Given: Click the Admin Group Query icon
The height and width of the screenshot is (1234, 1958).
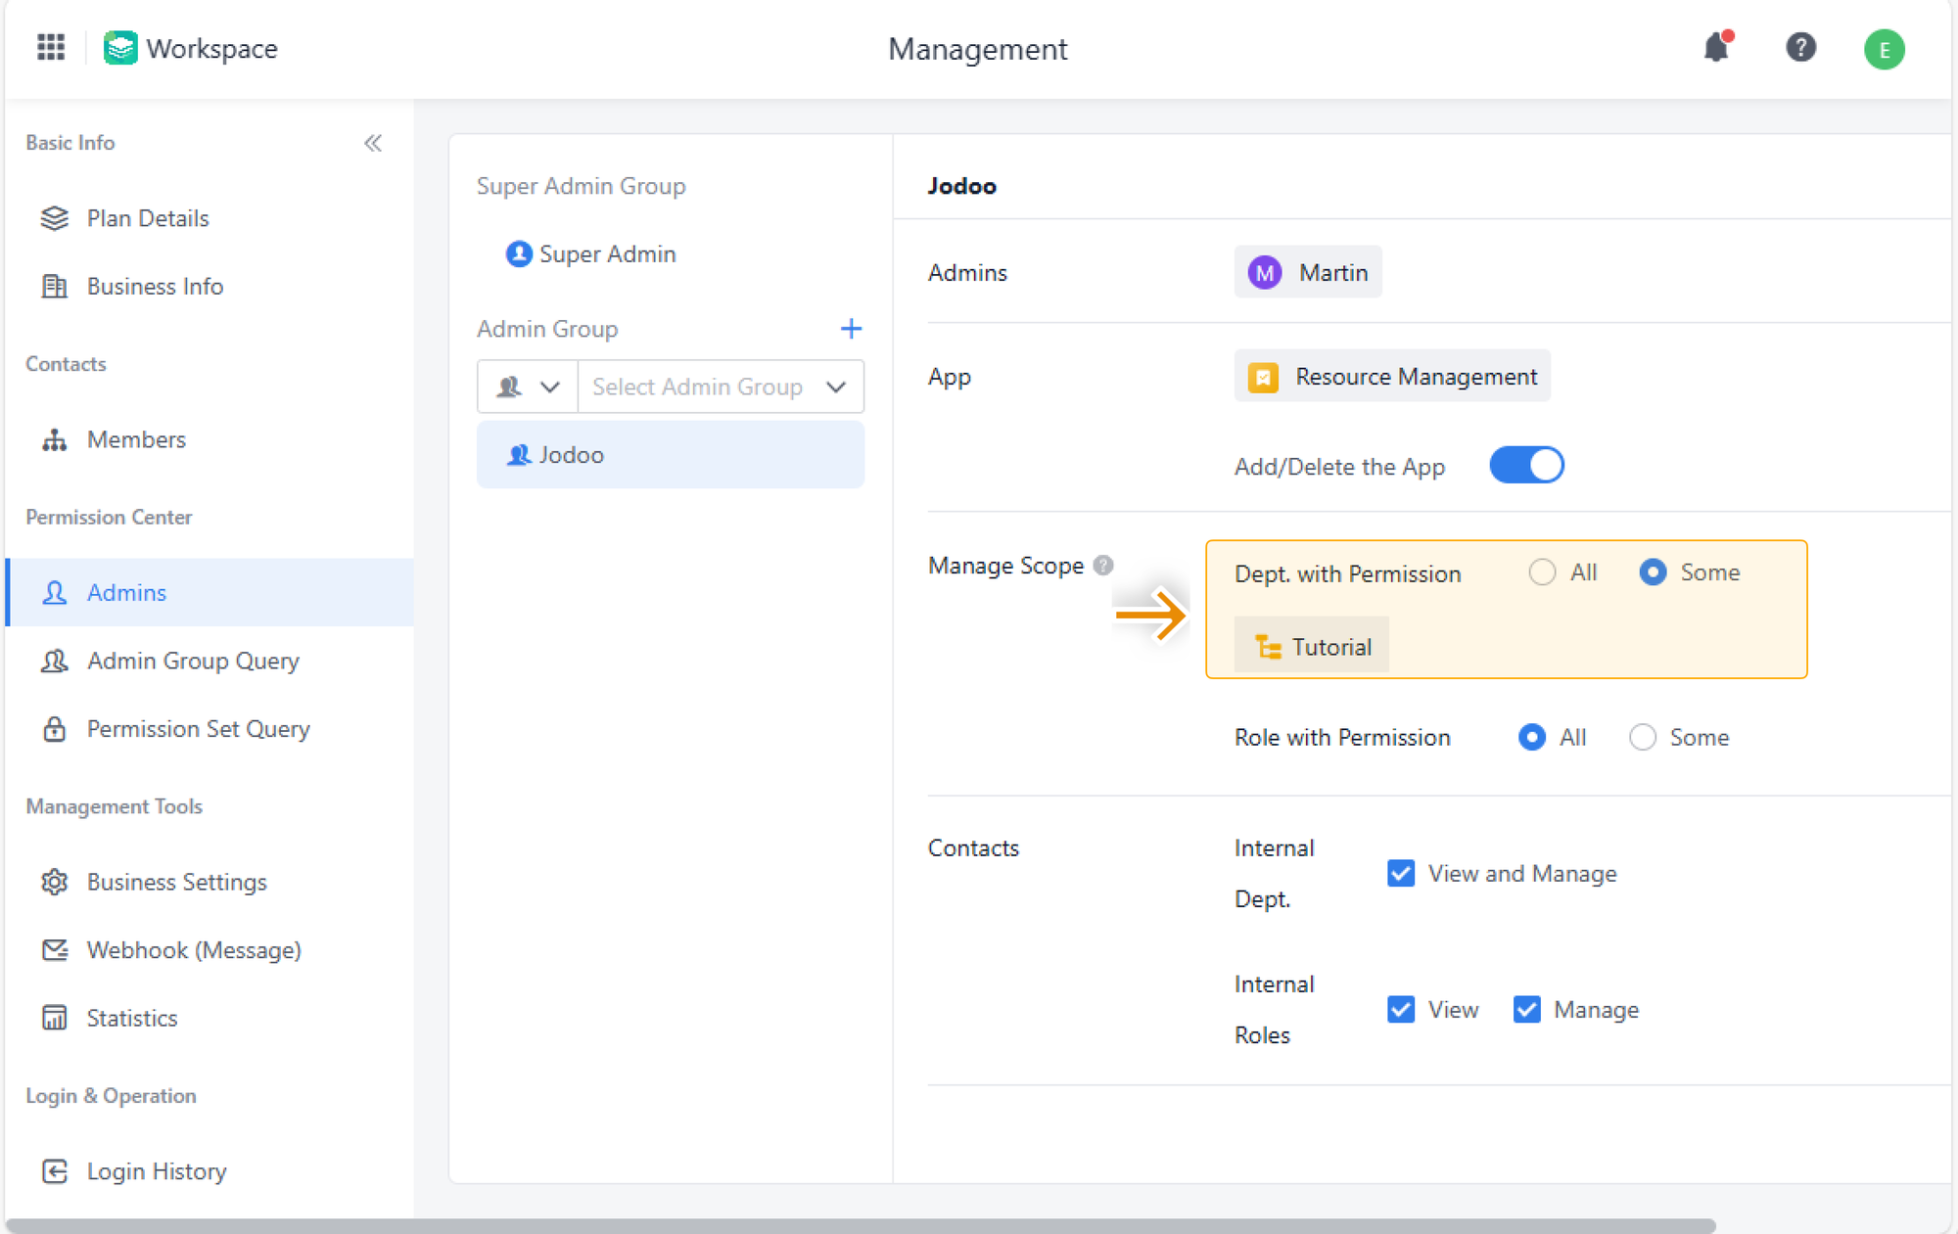Looking at the screenshot, I should [53, 660].
